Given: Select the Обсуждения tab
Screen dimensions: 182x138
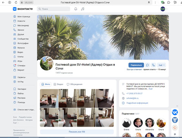Looking at the screenshot, I should (x=74, y=84).
